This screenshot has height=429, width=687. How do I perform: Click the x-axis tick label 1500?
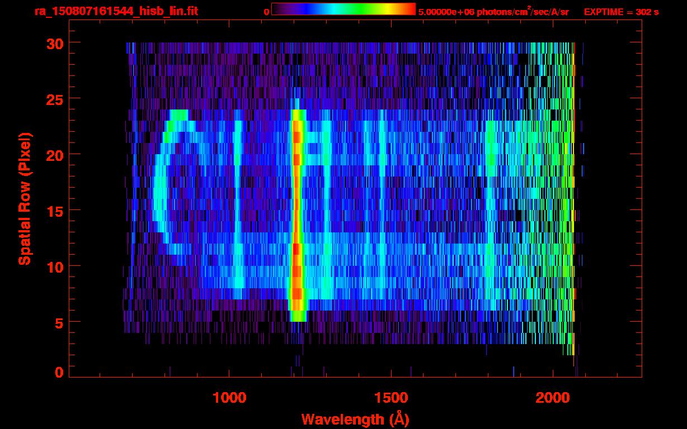[391, 398]
